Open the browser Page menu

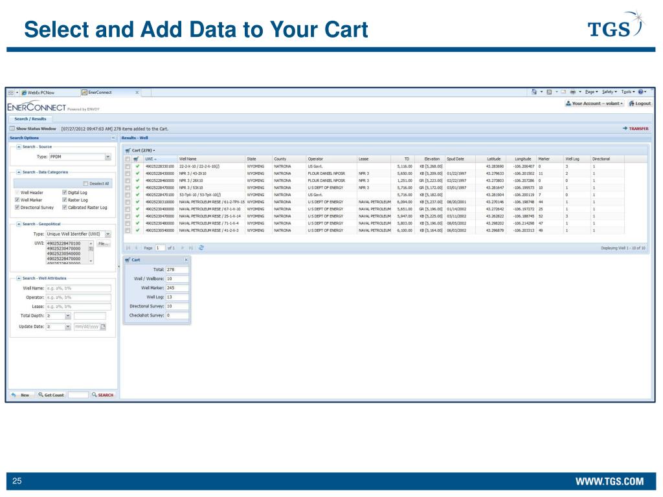pyautogui.click(x=591, y=92)
